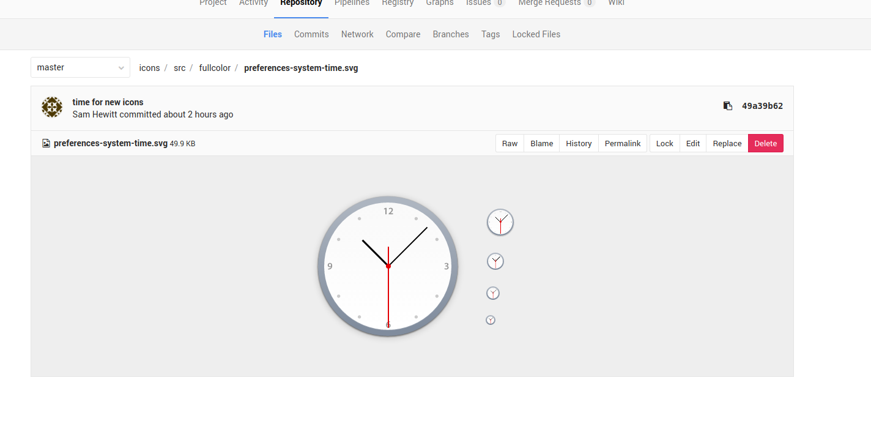Open the Compare sub-tab

(x=403, y=34)
